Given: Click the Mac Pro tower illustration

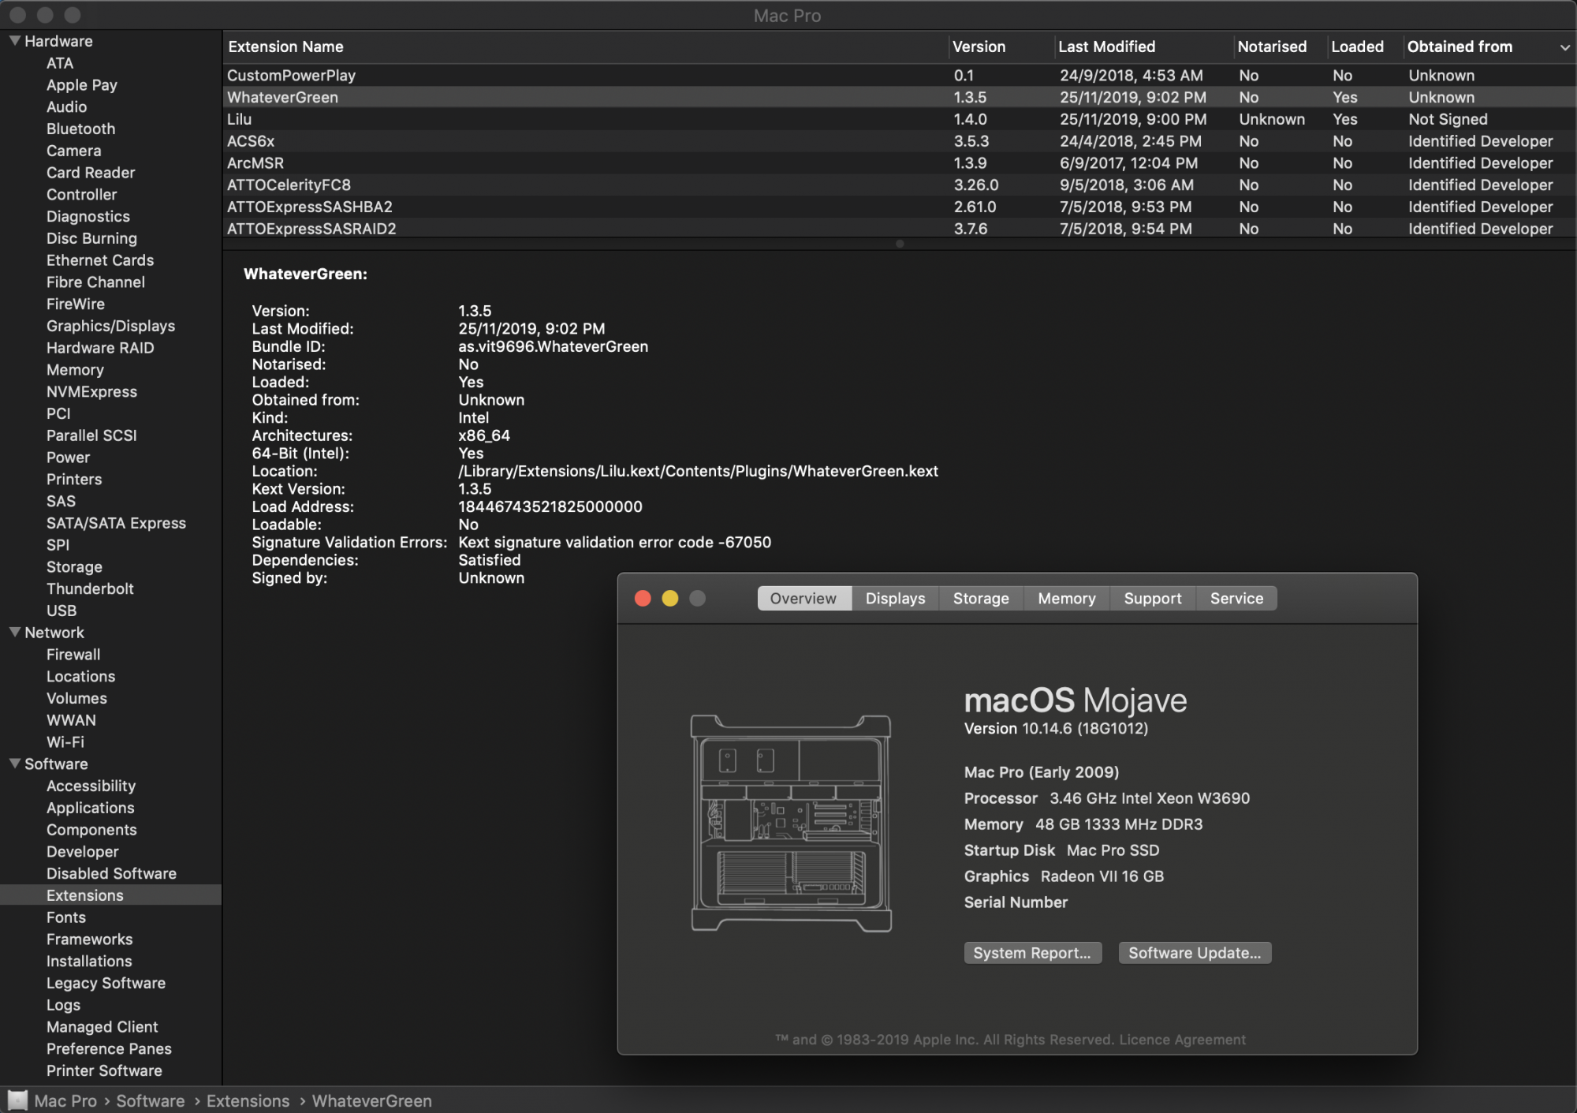Looking at the screenshot, I should pos(791,823).
